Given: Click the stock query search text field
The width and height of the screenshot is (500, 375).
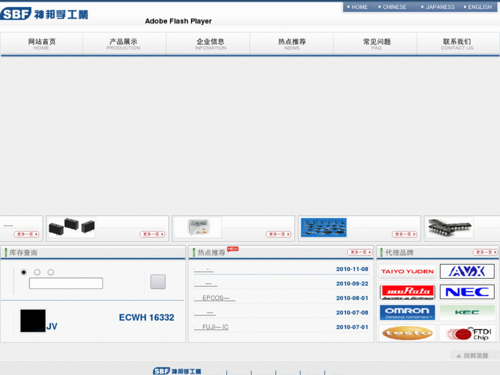Looking at the screenshot, I should pyautogui.click(x=66, y=283).
